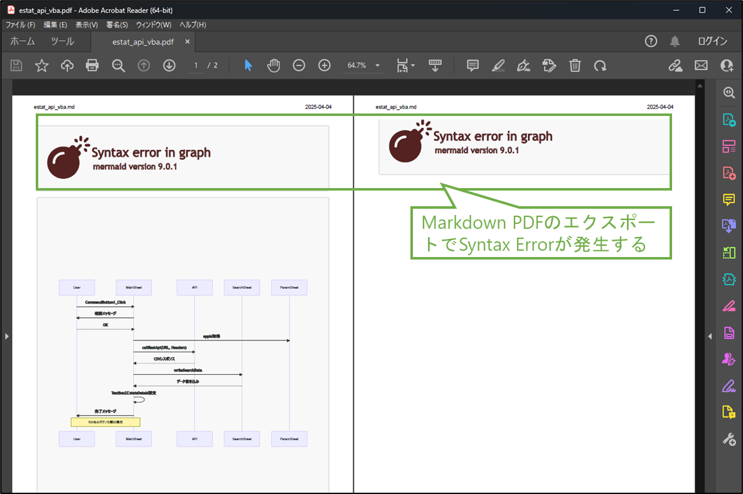
Task: Click the stamp tool icon
Action: (x=549, y=65)
